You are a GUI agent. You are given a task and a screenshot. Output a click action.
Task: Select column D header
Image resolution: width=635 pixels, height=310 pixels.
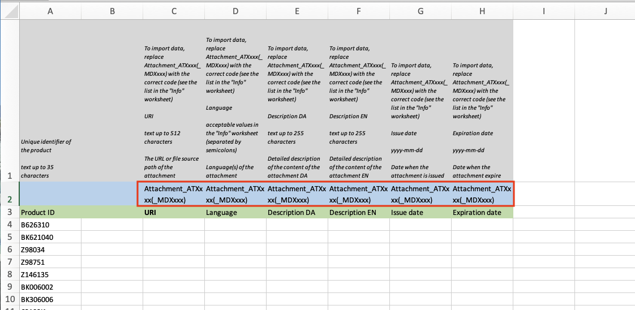click(x=235, y=12)
